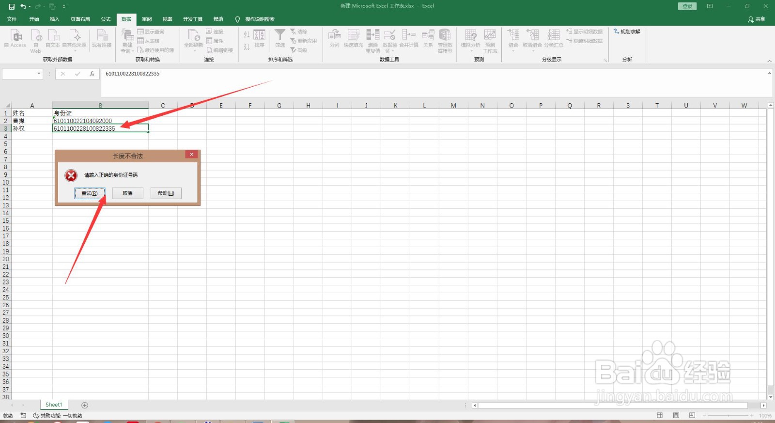Click the undo arrow icon
775x423 pixels.
[x=23, y=6]
